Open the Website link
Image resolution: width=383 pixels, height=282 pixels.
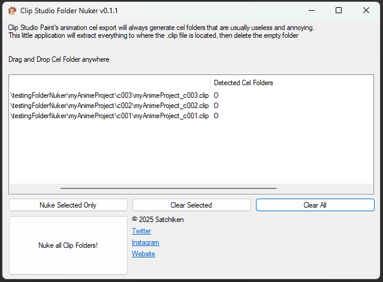click(x=143, y=254)
